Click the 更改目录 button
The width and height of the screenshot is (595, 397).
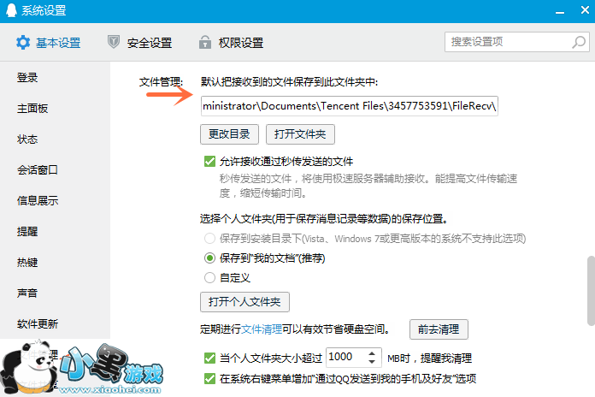click(229, 134)
